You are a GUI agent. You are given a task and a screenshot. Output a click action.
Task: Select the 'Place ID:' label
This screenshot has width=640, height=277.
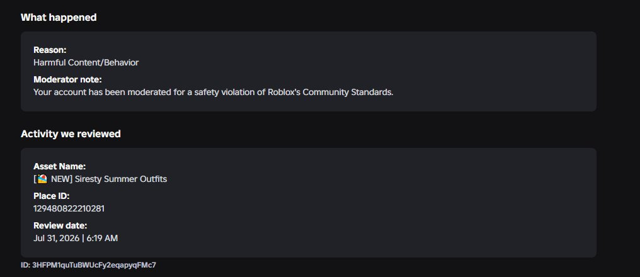(x=52, y=196)
